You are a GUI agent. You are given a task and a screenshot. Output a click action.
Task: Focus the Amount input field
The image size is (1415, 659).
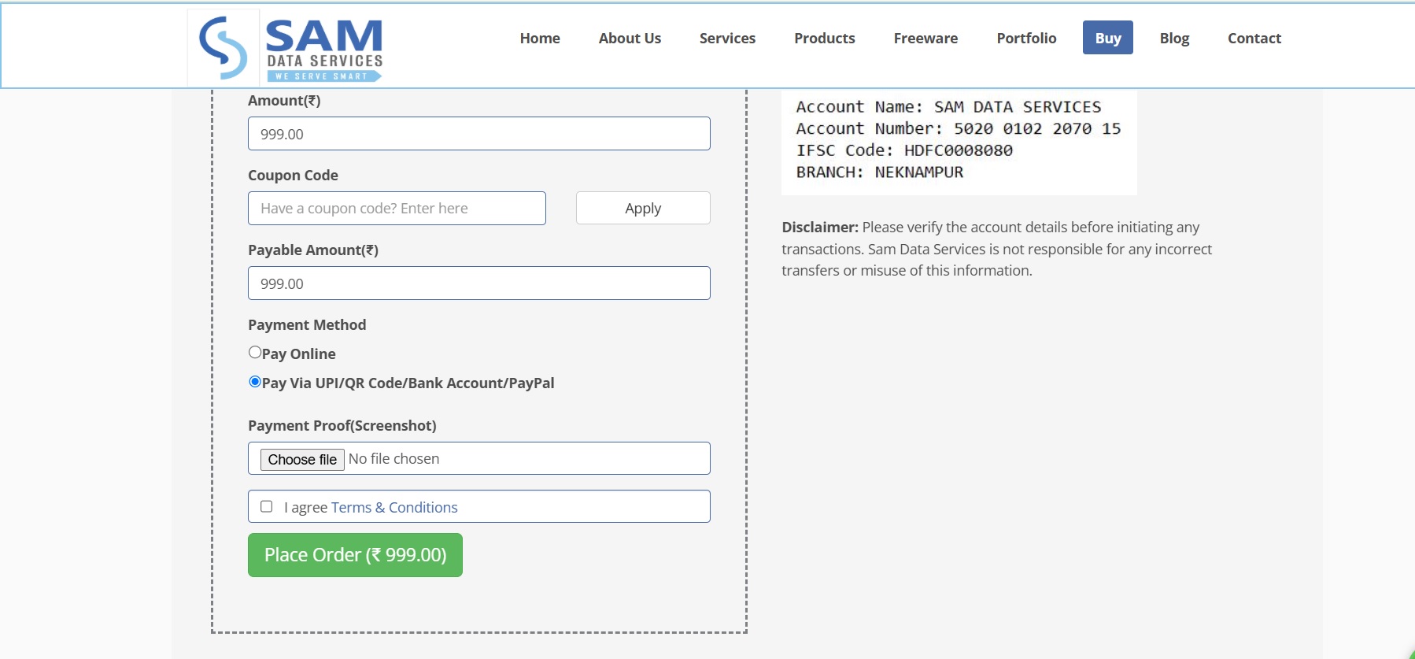coord(479,134)
